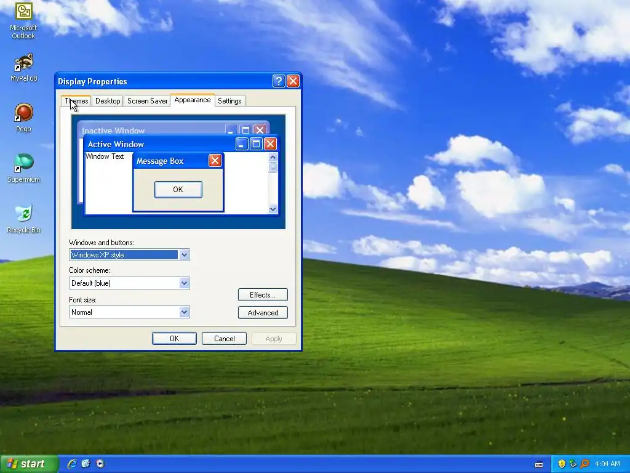
Task: Open the Microsoft Outlook desktop icon
Action: [23, 20]
